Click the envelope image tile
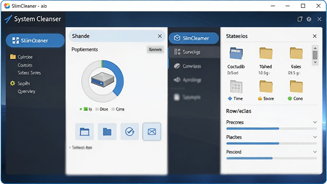Viewport: 327px width, 184px height. tap(152, 132)
